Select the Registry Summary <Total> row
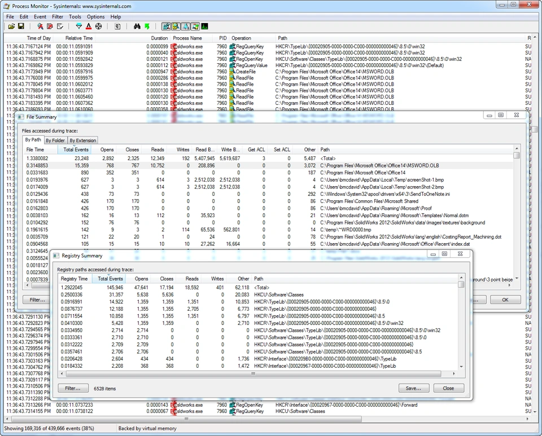Image resolution: width=542 pixels, height=436 pixels. tap(258, 288)
